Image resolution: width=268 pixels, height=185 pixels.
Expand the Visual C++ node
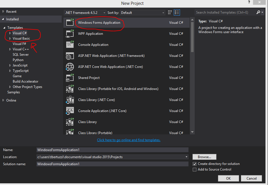(10, 49)
